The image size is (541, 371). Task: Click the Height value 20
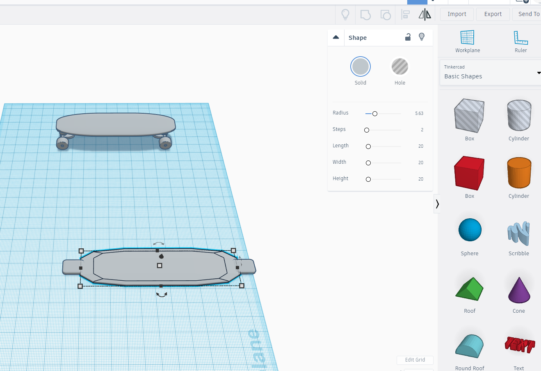pyautogui.click(x=421, y=179)
